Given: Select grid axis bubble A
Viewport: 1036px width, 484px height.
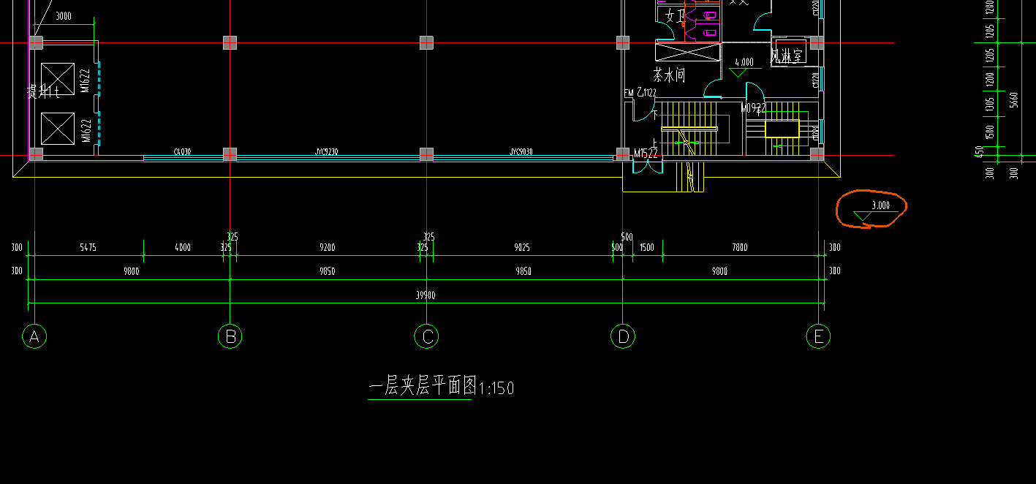Looking at the screenshot, I should pos(34,337).
